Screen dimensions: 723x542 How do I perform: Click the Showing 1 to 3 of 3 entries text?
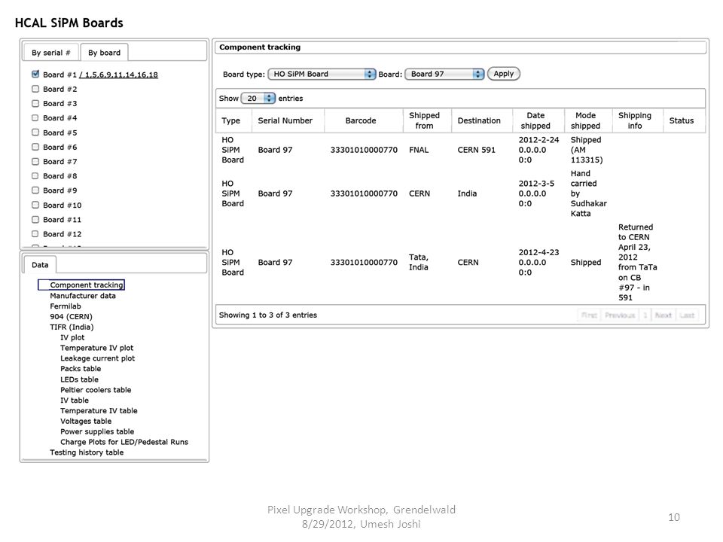click(268, 315)
